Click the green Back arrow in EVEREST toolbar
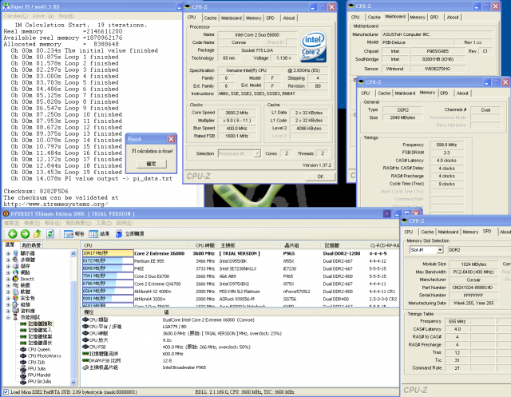This screenshot has width=511, height=397. 13,233
